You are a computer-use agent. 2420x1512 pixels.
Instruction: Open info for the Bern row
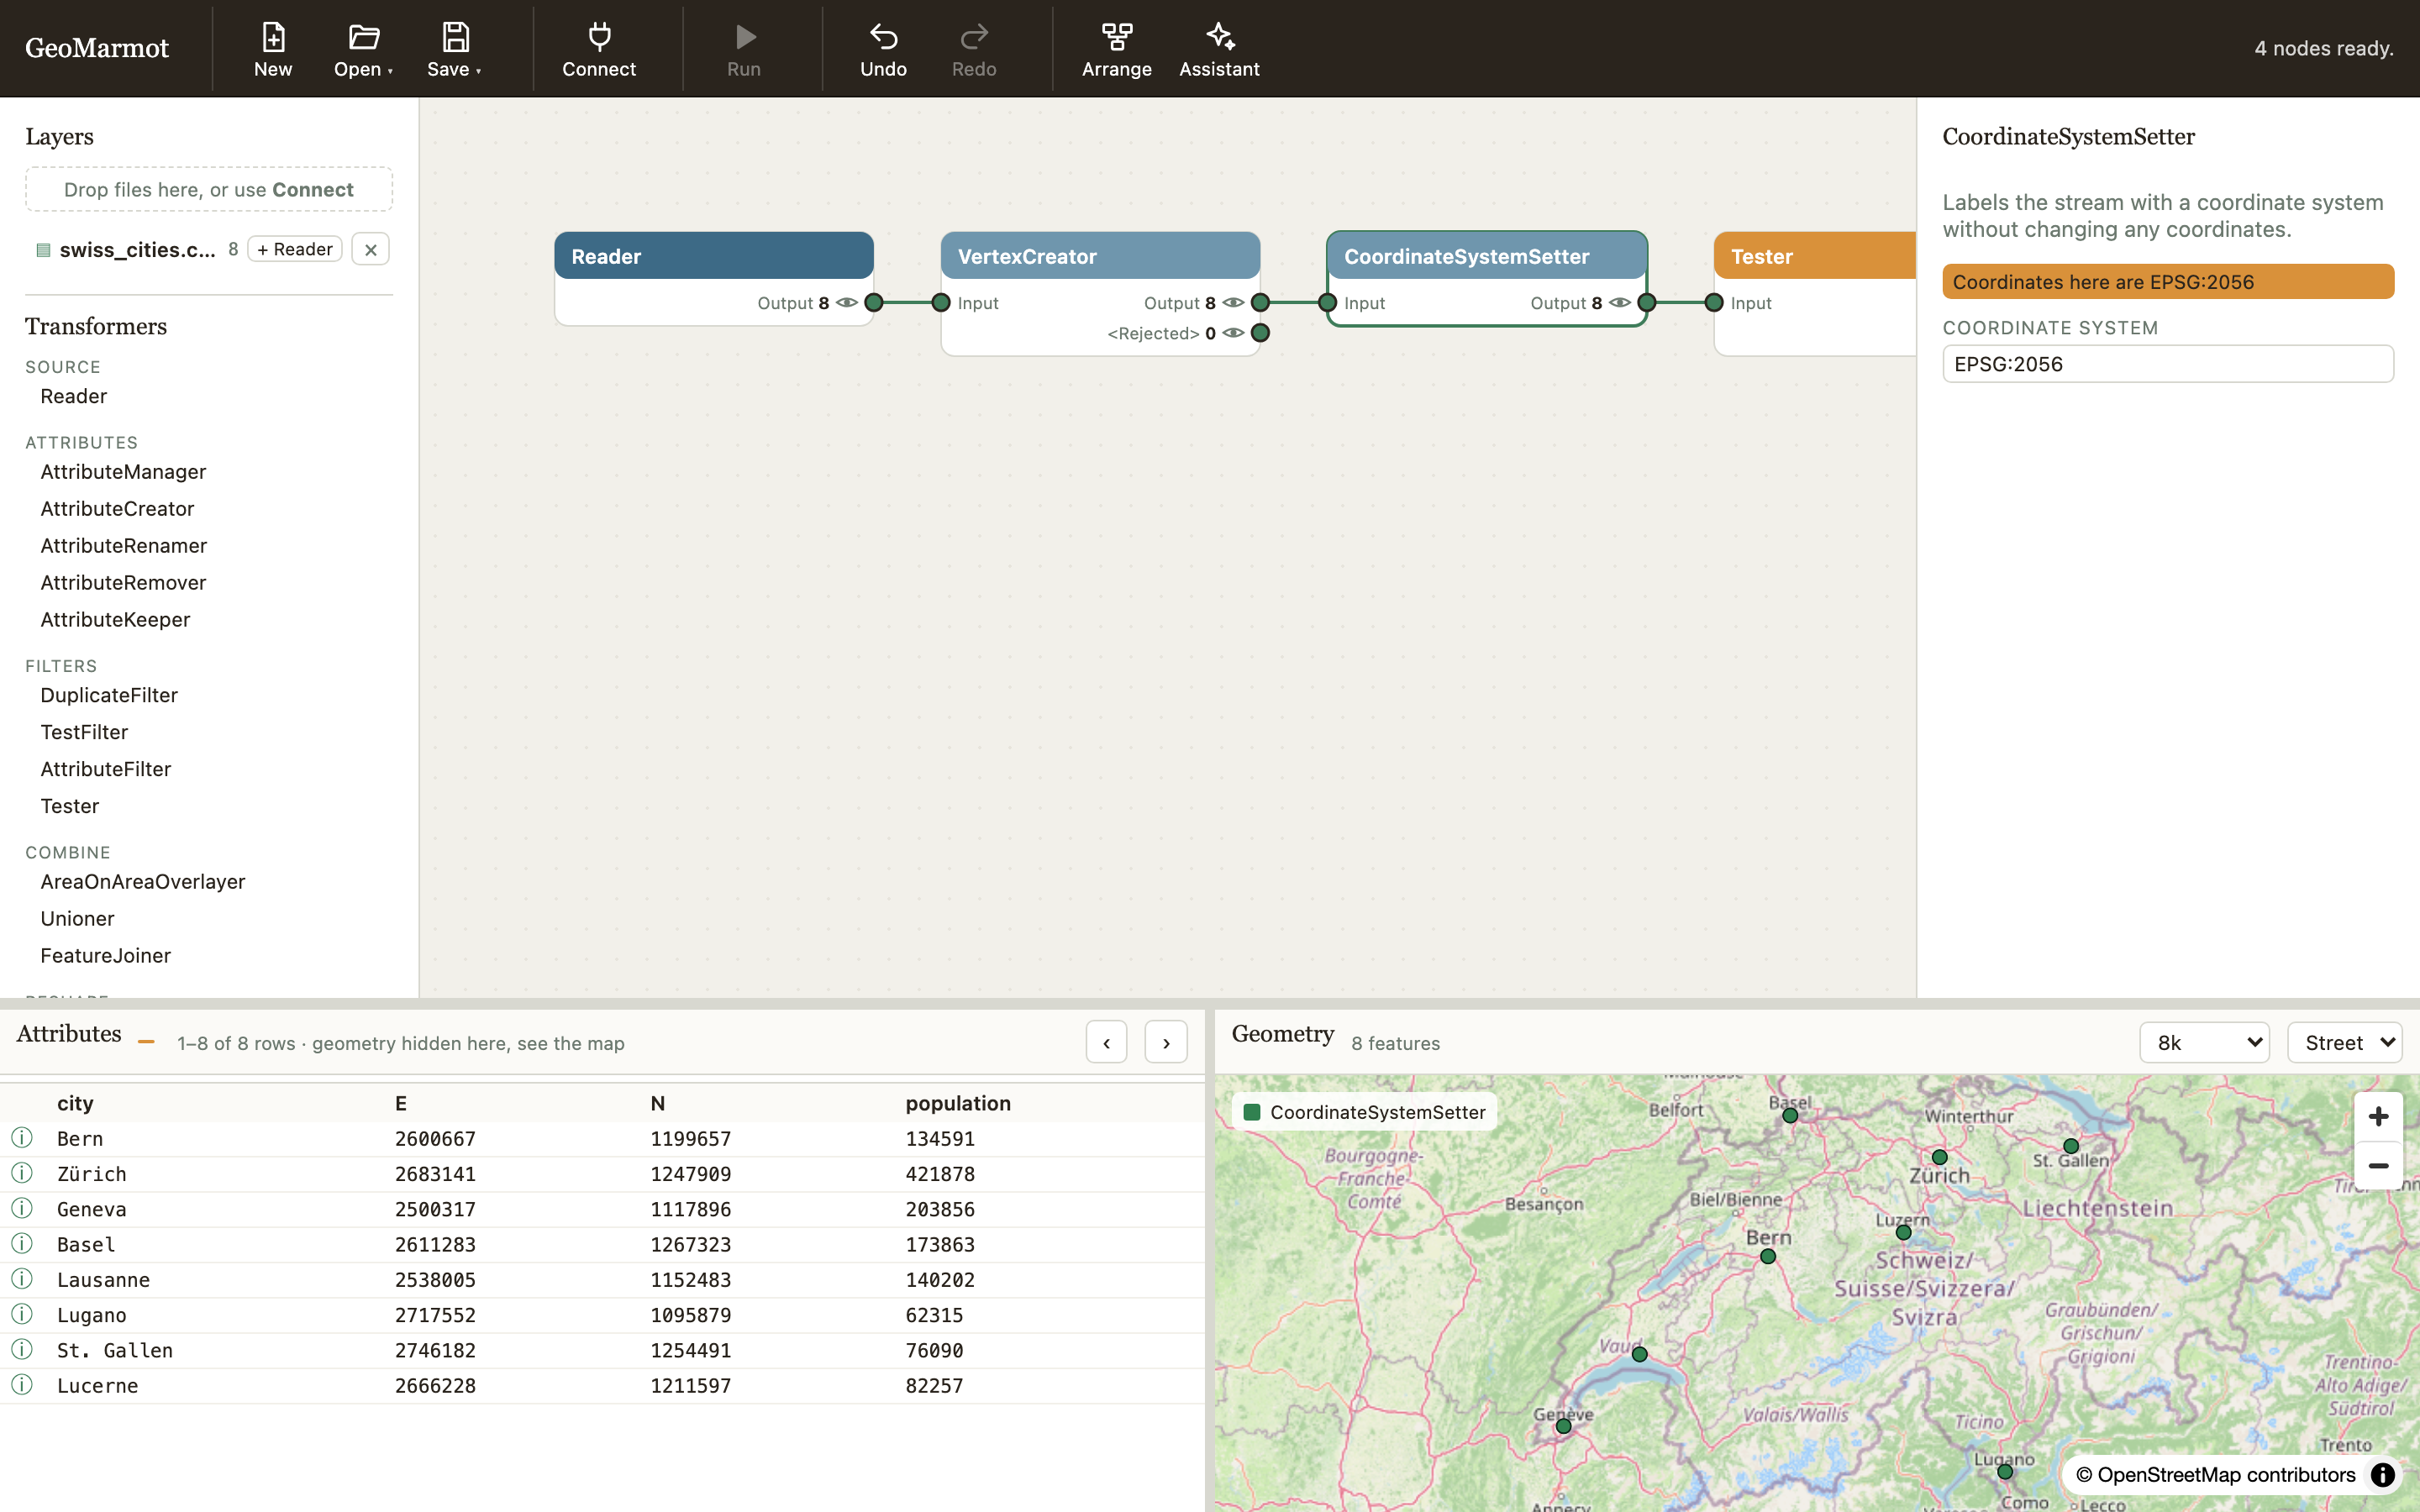pos(22,1138)
